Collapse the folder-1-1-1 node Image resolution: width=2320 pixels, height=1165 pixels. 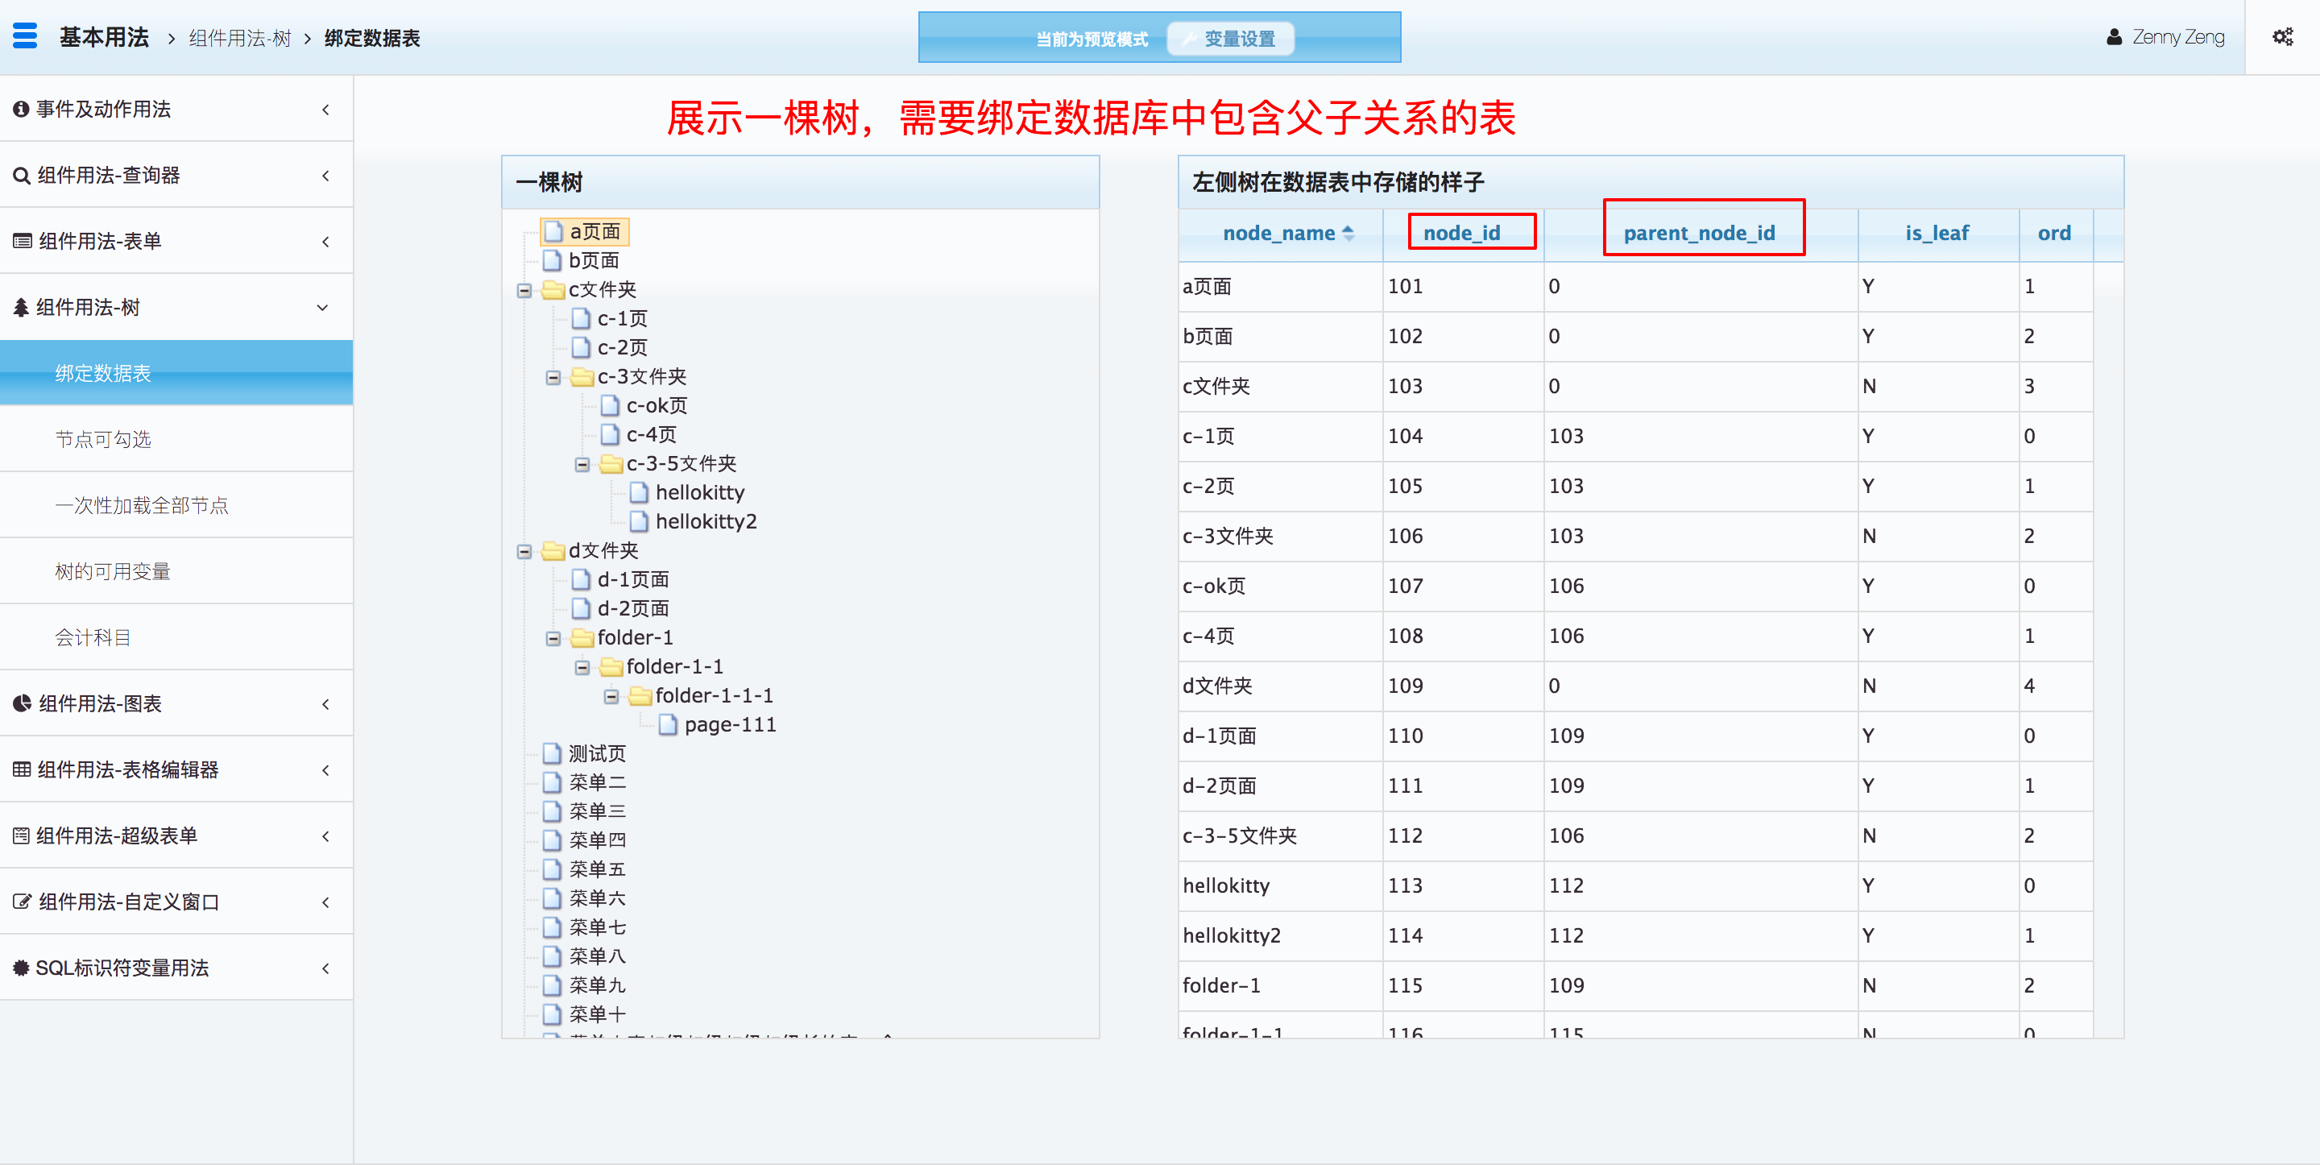point(611,696)
